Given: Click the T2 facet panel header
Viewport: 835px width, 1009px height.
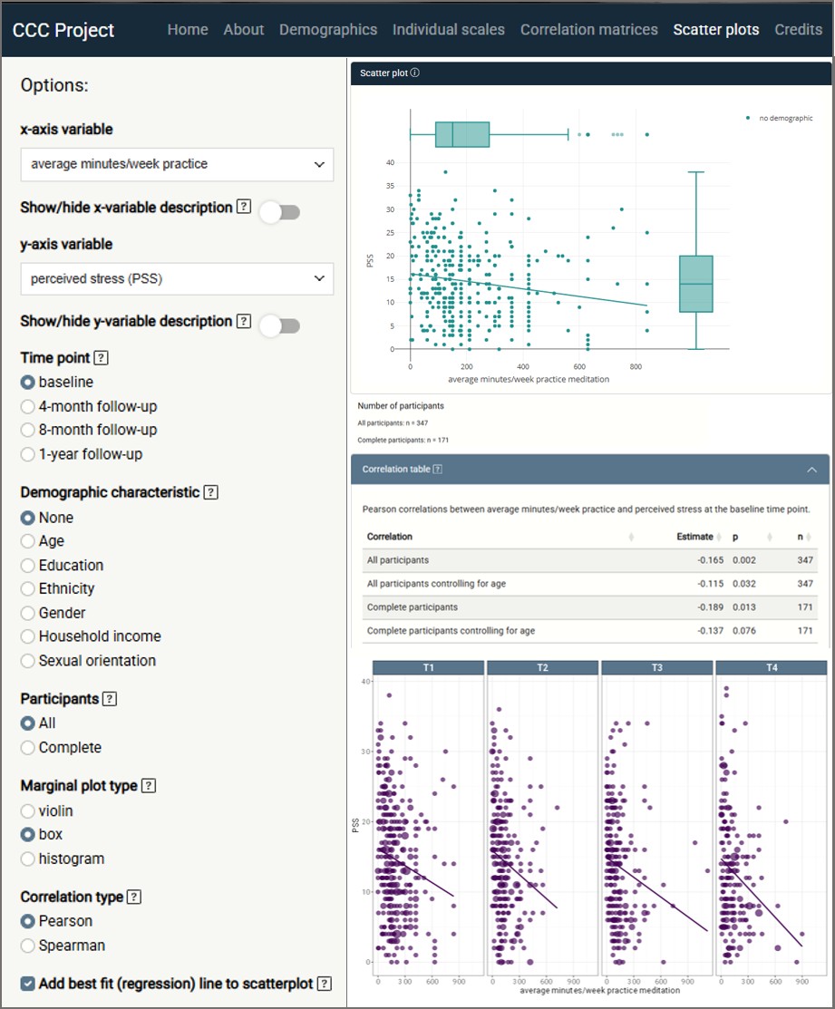Looking at the screenshot, I should pyautogui.click(x=542, y=667).
